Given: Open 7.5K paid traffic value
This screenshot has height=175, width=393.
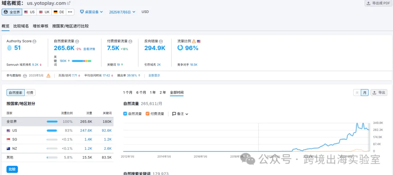Looking at the screenshot, I should 113,48.
